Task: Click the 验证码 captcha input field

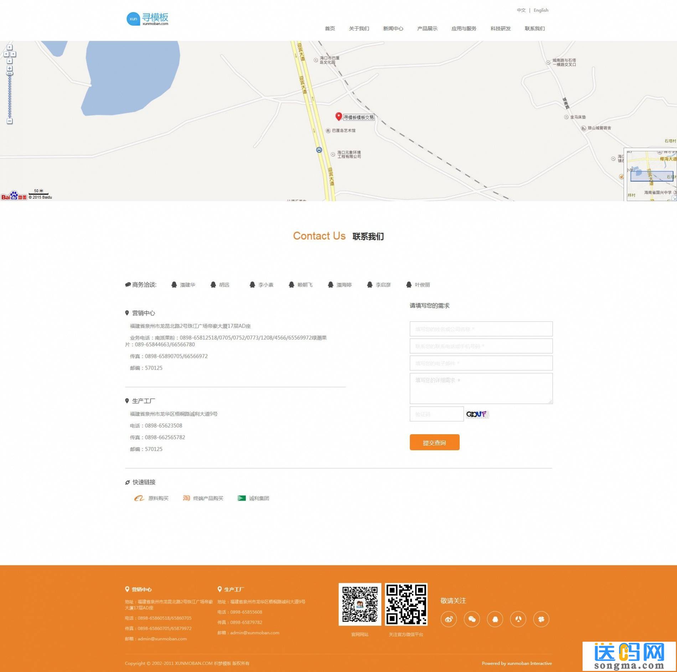Action: 437,414
